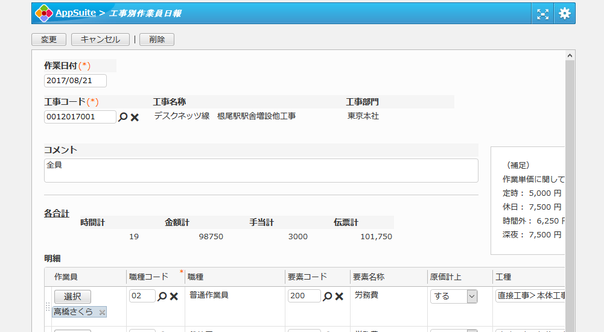Grab the row drag handle beside 選択
The image size is (604, 332).
point(48,306)
